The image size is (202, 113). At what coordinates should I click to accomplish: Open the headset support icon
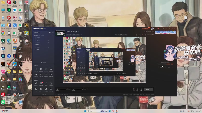pyautogui.click(x=161, y=29)
